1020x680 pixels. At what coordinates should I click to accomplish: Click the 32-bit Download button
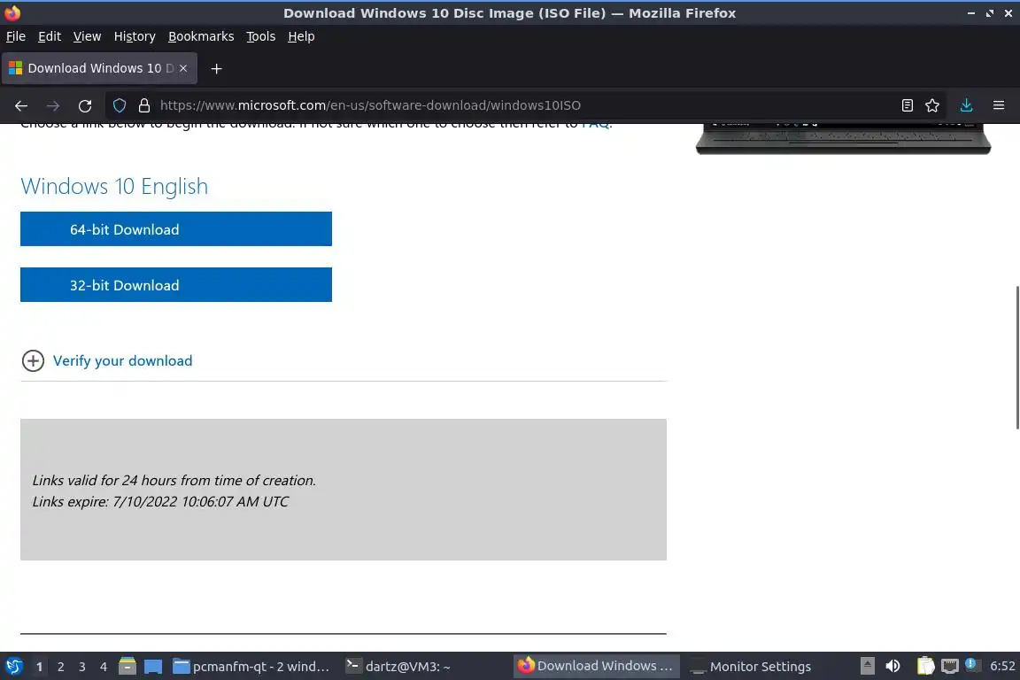[x=175, y=285]
